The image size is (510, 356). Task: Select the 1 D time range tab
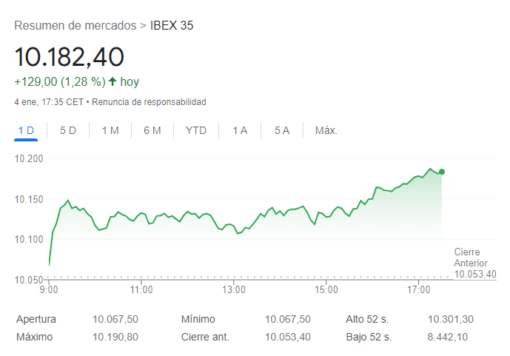point(26,130)
